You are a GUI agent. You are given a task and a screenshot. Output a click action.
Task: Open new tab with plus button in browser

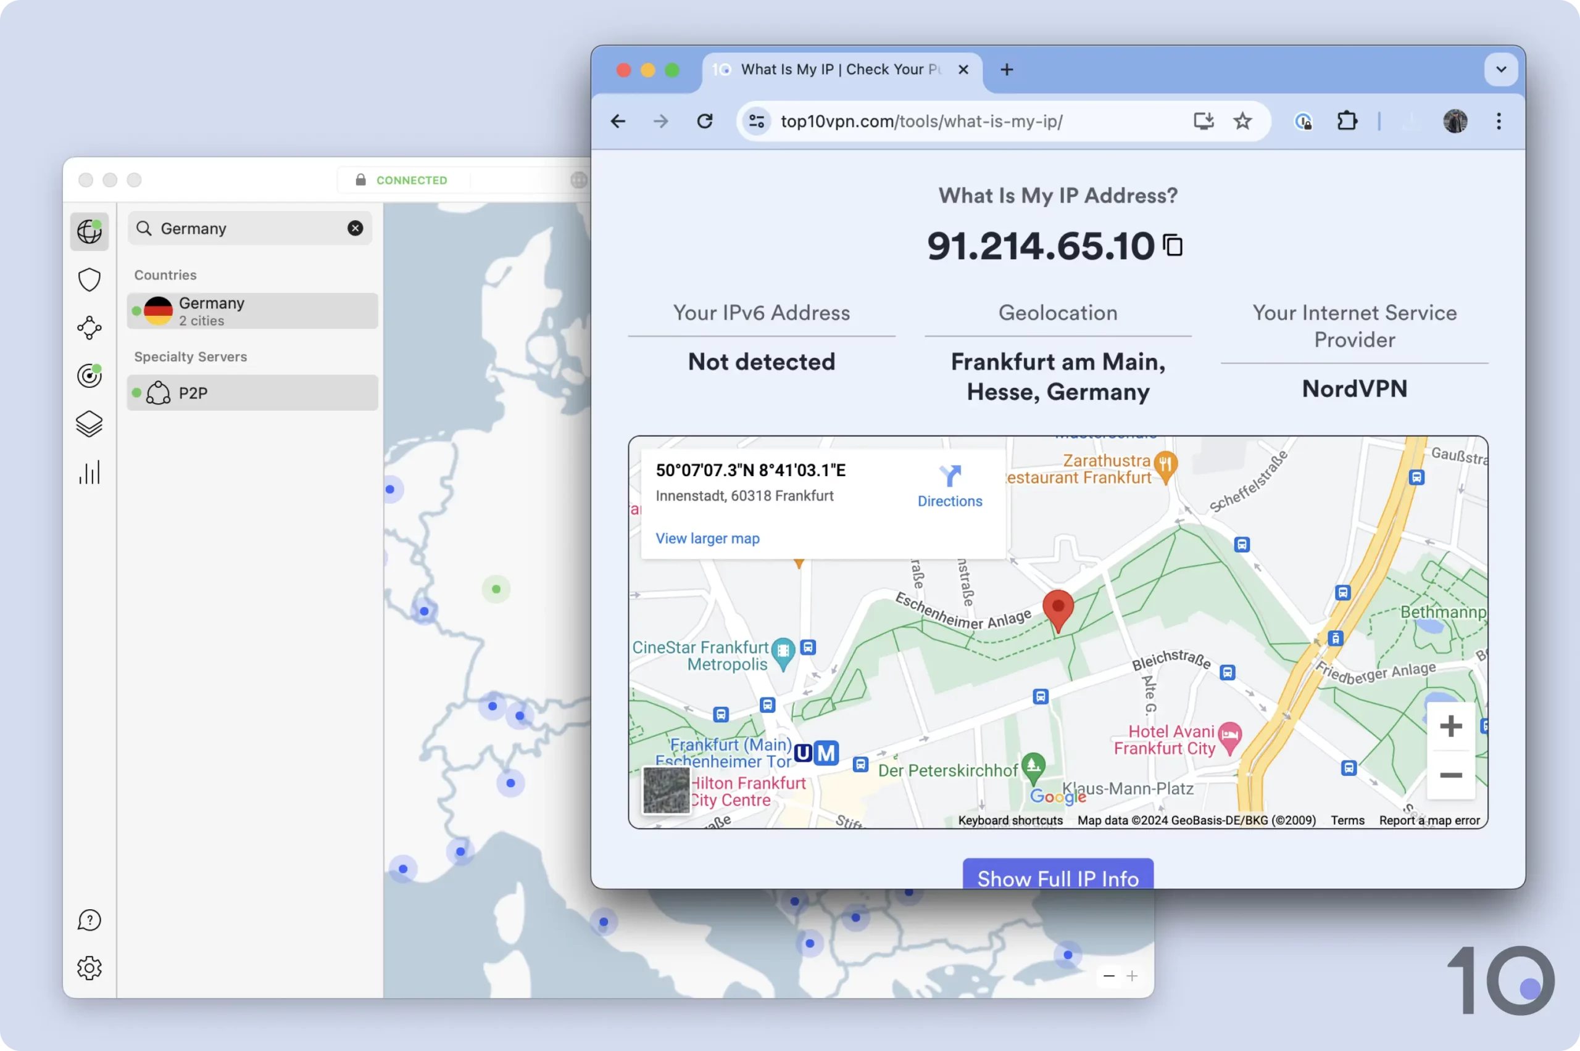pyautogui.click(x=1006, y=69)
